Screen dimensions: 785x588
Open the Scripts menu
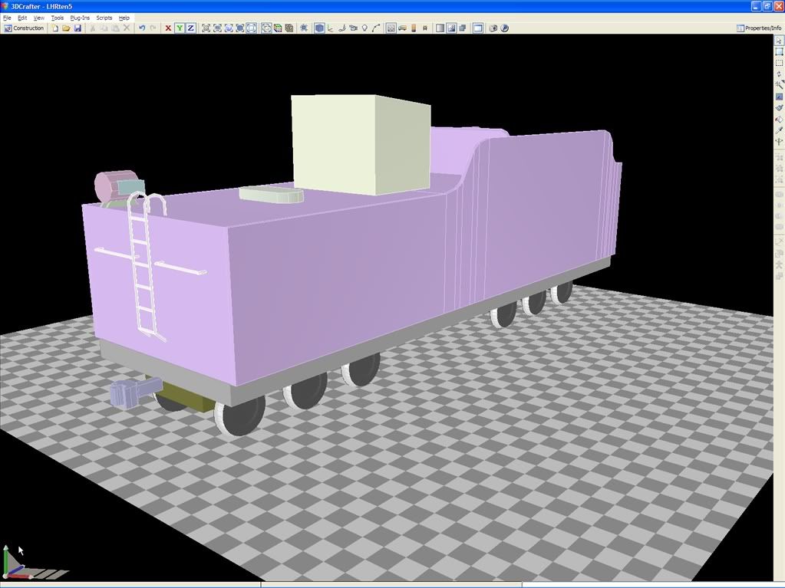tap(104, 18)
